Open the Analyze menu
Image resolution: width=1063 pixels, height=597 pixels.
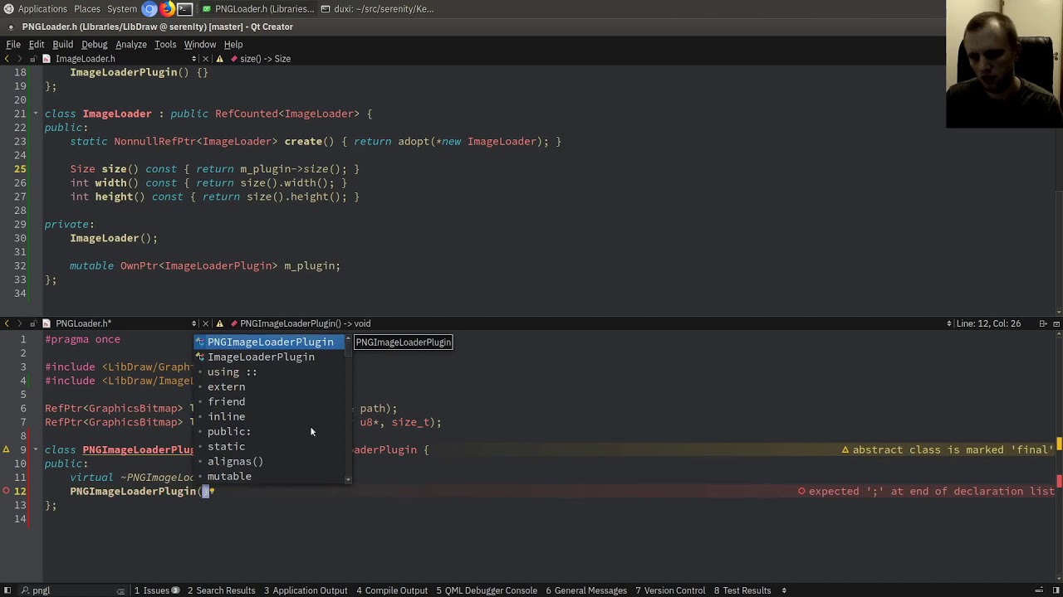(131, 45)
